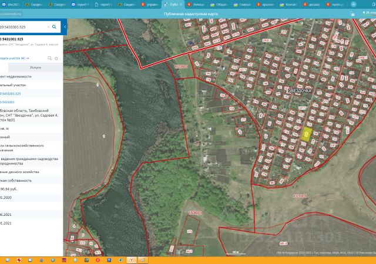Click the magnifier search icon in the search box

pyautogui.click(x=55, y=27)
